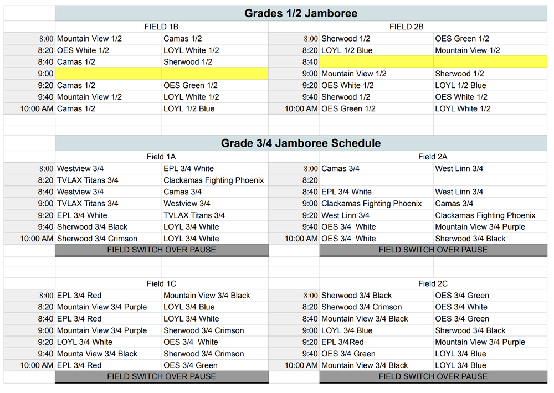The image size is (554, 393).
Task: Select the Grade 3/4 Jamboree Schedule title
Action: coord(301,143)
